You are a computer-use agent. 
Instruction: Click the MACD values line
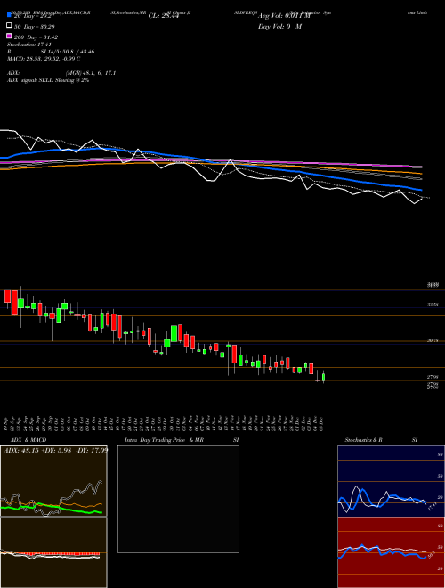coord(44,59)
